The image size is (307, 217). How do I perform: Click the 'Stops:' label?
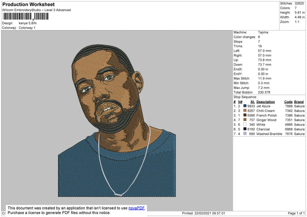pos(238,42)
